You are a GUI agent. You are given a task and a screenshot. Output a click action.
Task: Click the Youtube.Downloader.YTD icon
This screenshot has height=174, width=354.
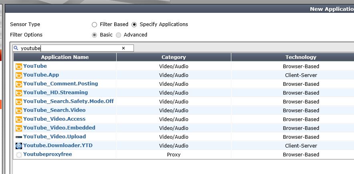(19, 146)
